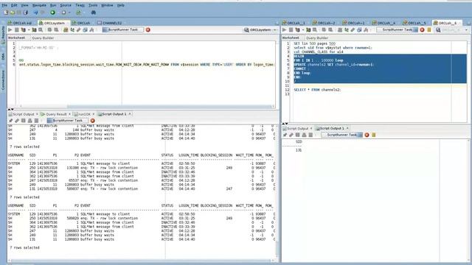Open the Navigate menu
Viewport: 472px width, 265px height.
[39, 5]
